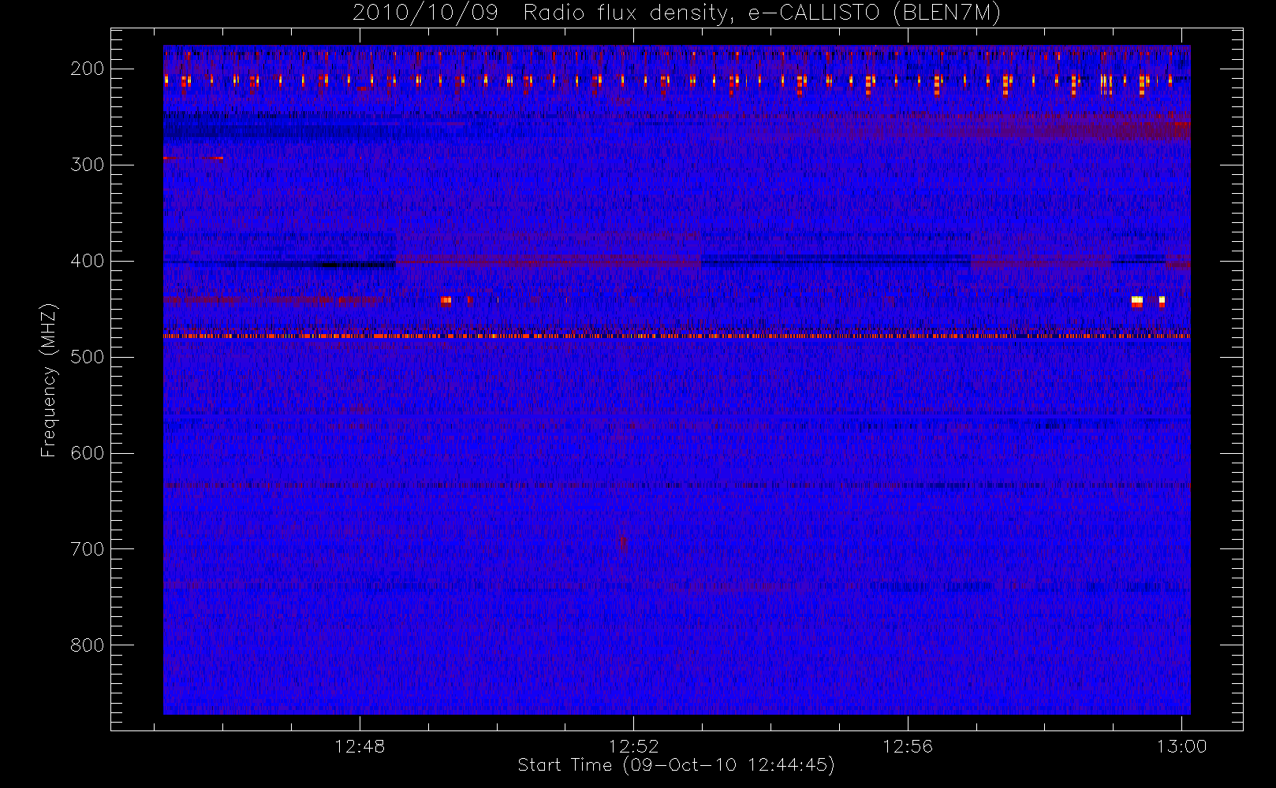Click the 12:52 time tick label
Screen dimensions: 1276x788
click(x=633, y=746)
